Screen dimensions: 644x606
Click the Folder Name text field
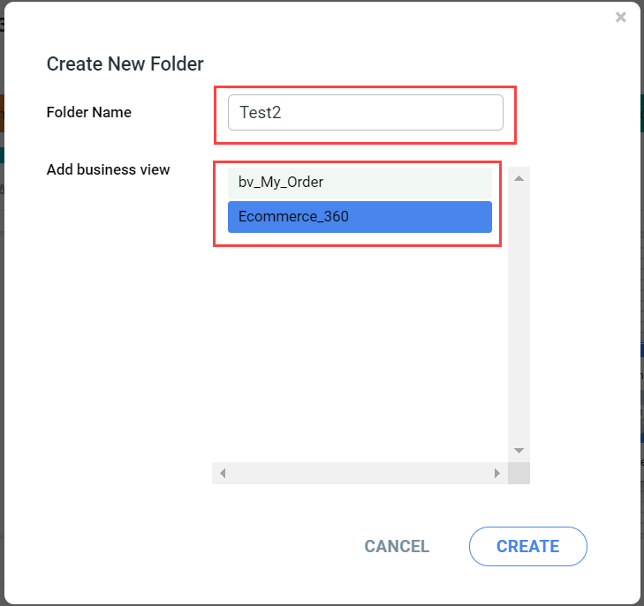coord(365,112)
